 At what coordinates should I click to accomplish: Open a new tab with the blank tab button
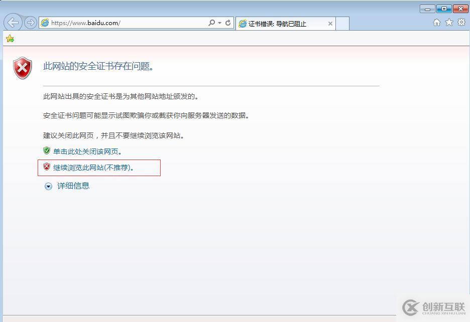[x=342, y=24]
